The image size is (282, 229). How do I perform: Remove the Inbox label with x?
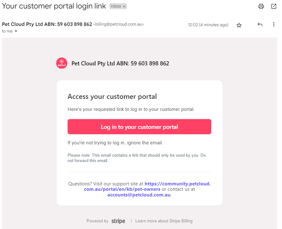coord(124,7)
